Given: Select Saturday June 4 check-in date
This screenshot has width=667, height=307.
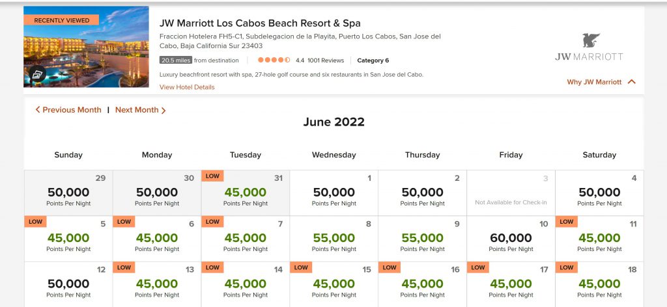Looking at the screenshot, I should 599,193.
